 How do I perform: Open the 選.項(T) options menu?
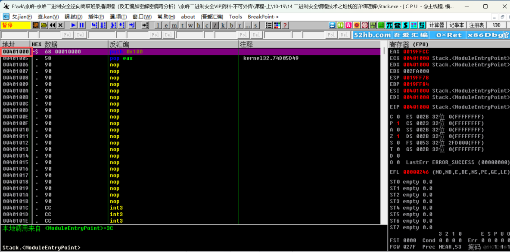pyautogui.click(x=118, y=16)
